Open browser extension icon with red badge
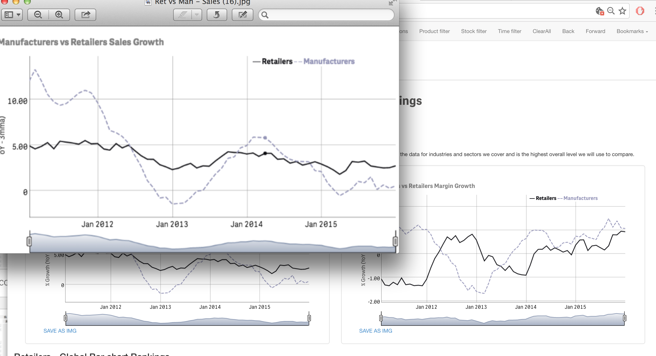This screenshot has width=656, height=356. pyautogui.click(x=600, y=11)
